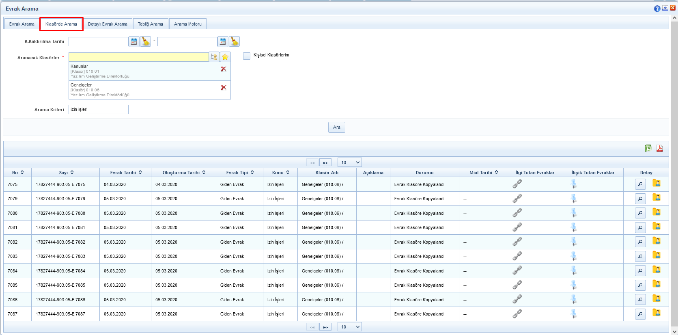Enable Kişisel Klasörlerim checkbox
This screenshot has width=678, height=335.
(247, 56)
